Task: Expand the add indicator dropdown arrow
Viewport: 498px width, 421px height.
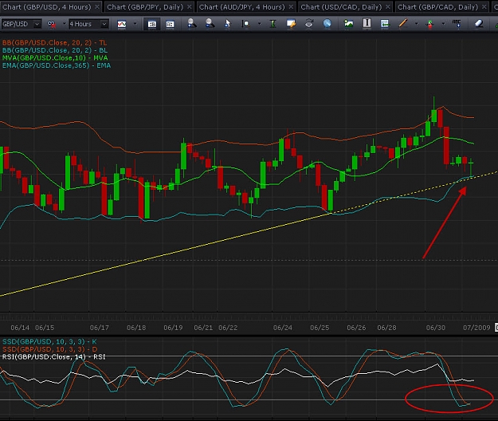Action: click(443, 23)
